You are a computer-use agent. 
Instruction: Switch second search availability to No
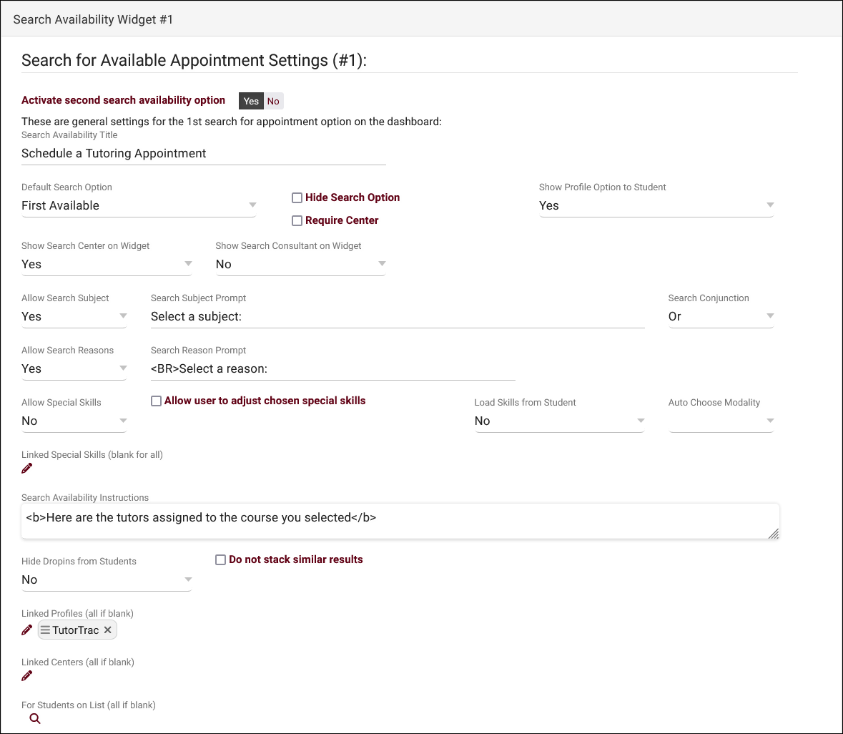point(273,101)
